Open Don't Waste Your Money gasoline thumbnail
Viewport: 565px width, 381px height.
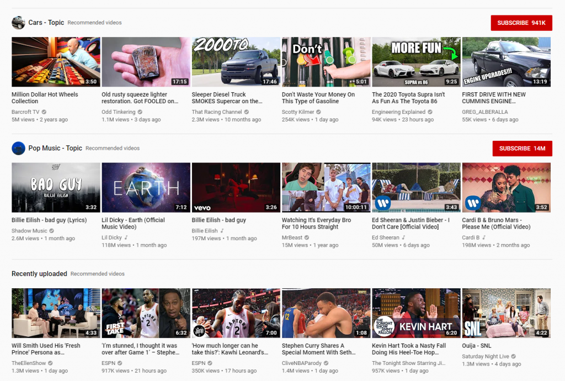point(326,62)
